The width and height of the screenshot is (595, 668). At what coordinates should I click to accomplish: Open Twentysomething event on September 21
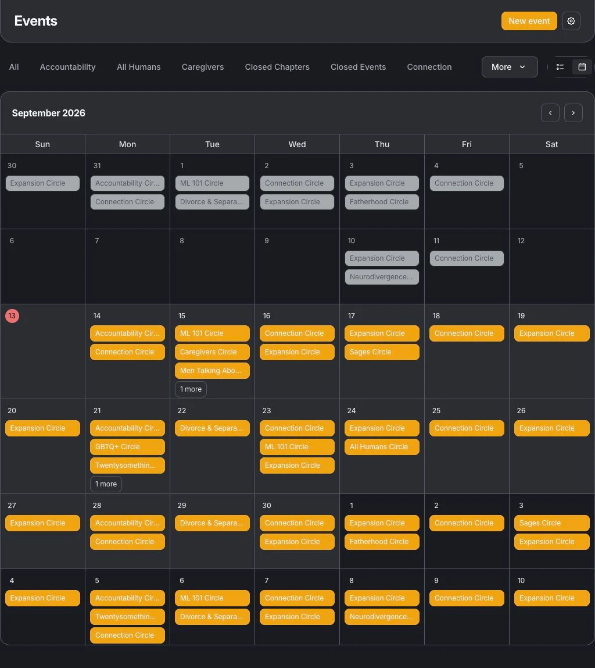pos(127,466)
